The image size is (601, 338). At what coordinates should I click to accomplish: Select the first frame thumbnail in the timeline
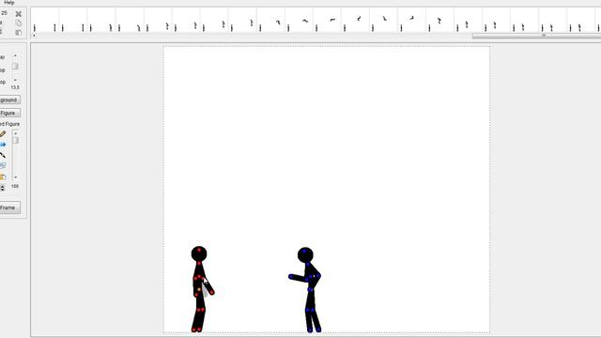pyautogui.click(x=45, y=21)
